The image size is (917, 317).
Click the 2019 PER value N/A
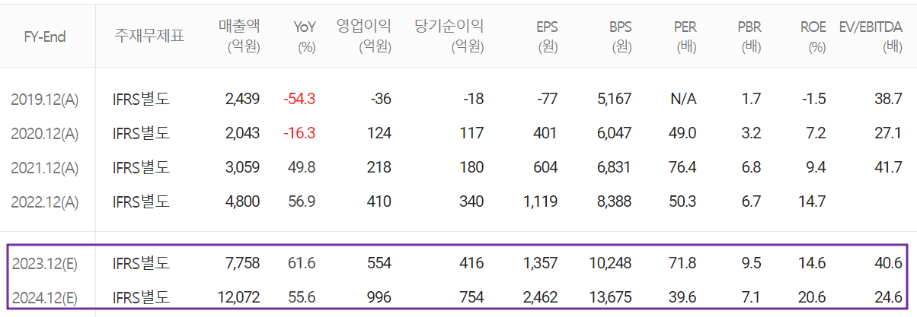683,99
